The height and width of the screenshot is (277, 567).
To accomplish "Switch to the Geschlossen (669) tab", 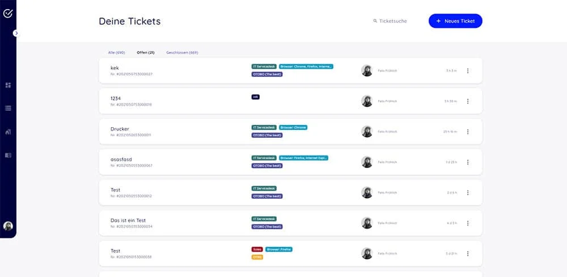I will pyautogui.click(x=182, y=52).
